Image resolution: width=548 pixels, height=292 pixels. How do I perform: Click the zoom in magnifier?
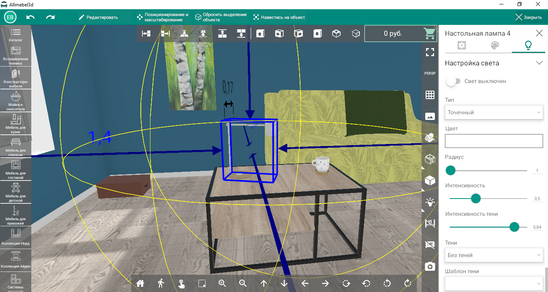coord(223,283)
